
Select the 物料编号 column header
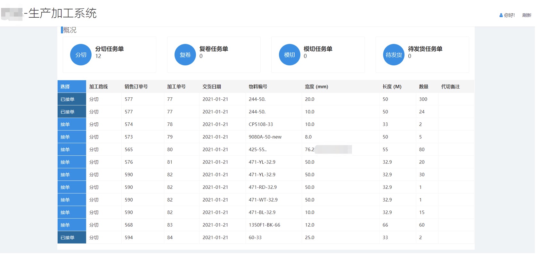pos(258,87)
